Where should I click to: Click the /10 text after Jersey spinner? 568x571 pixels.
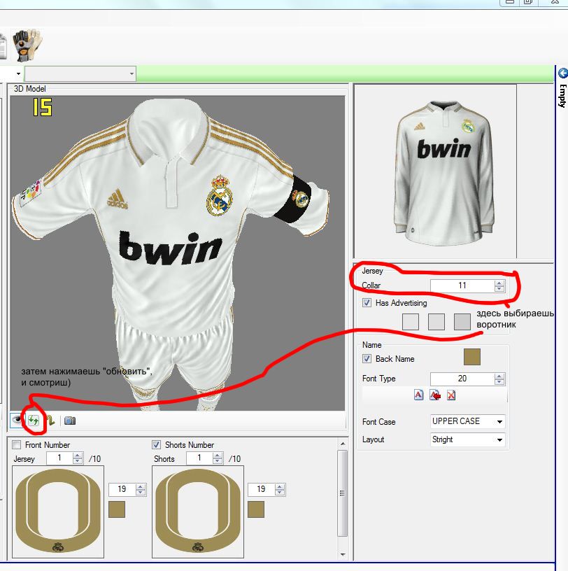pos(94,459)
